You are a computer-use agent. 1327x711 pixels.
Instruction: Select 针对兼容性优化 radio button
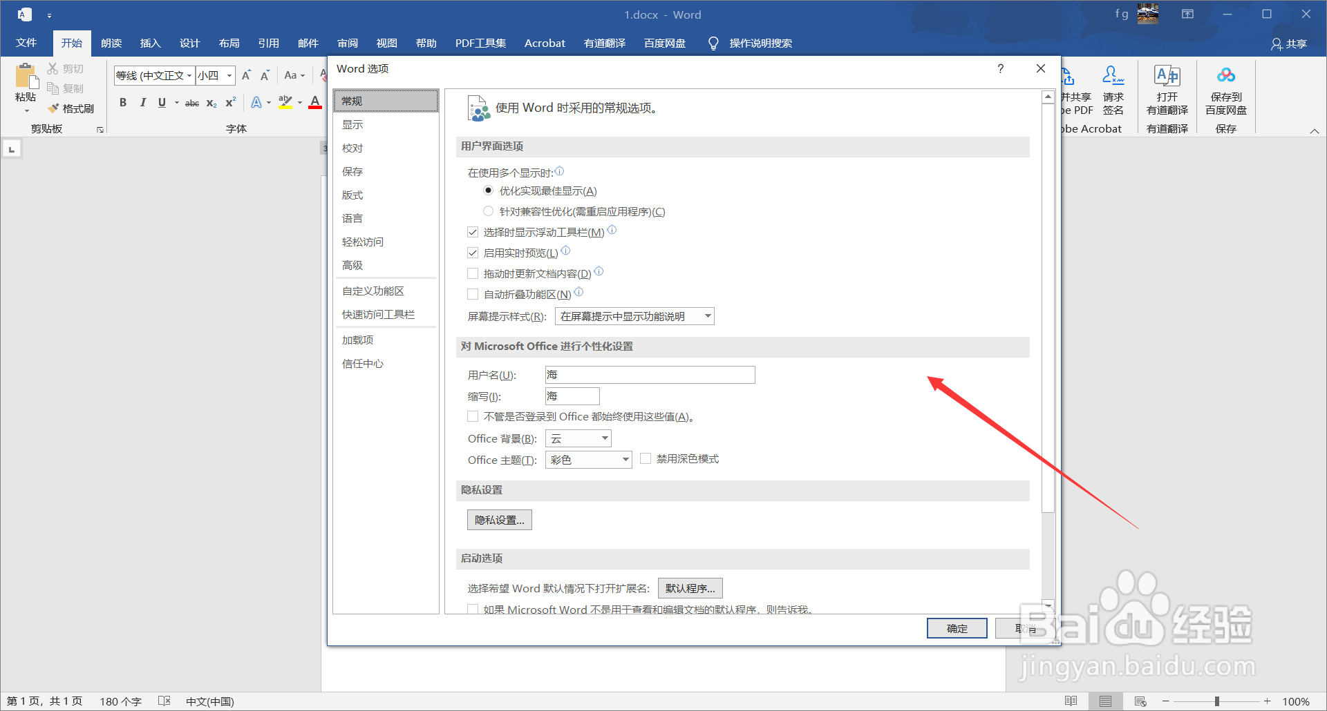tap(488, 211)
